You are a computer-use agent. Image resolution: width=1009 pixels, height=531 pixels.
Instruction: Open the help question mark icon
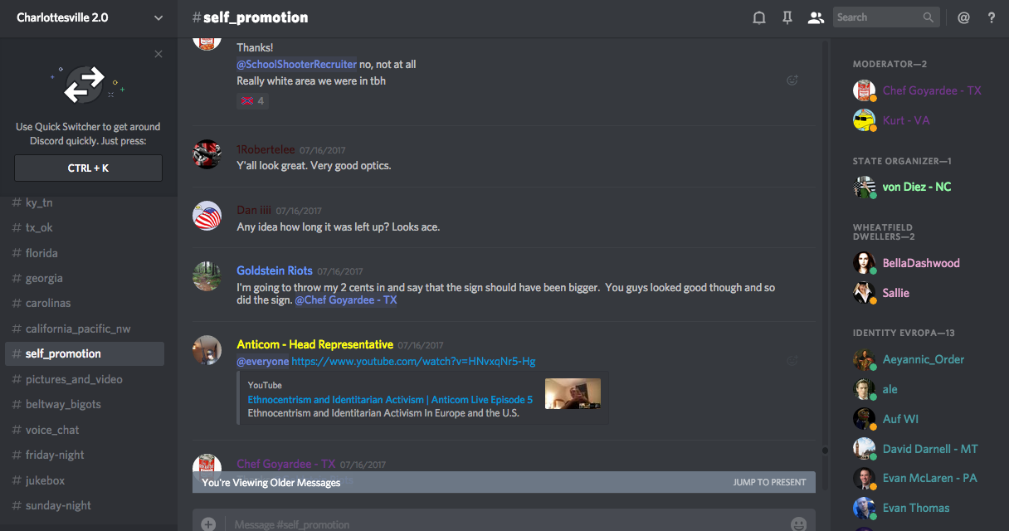point(991,17)
